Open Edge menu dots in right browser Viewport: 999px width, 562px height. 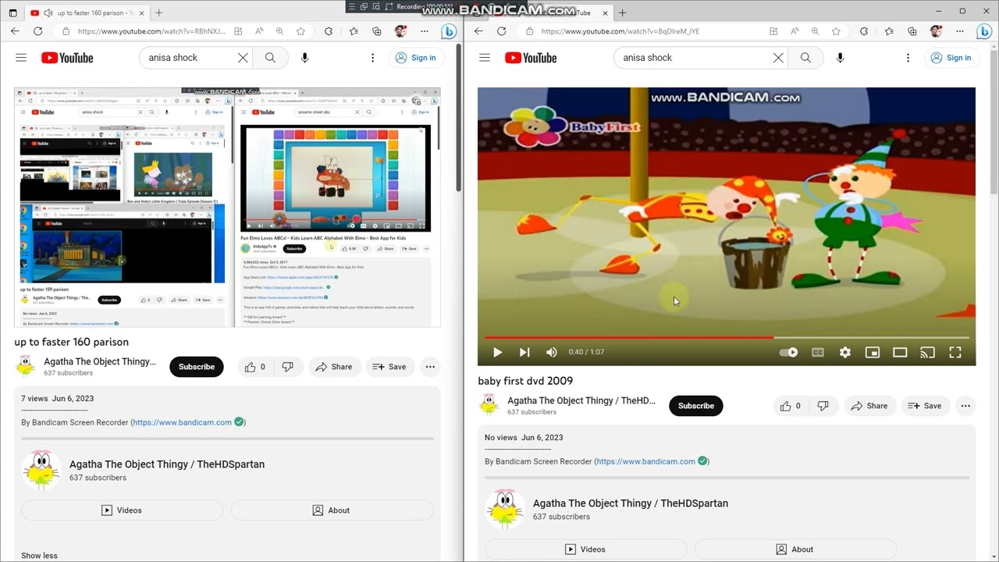pos(959,31)
